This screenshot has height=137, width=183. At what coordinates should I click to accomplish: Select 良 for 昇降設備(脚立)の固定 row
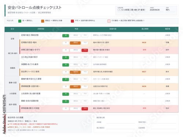[66, 109]
